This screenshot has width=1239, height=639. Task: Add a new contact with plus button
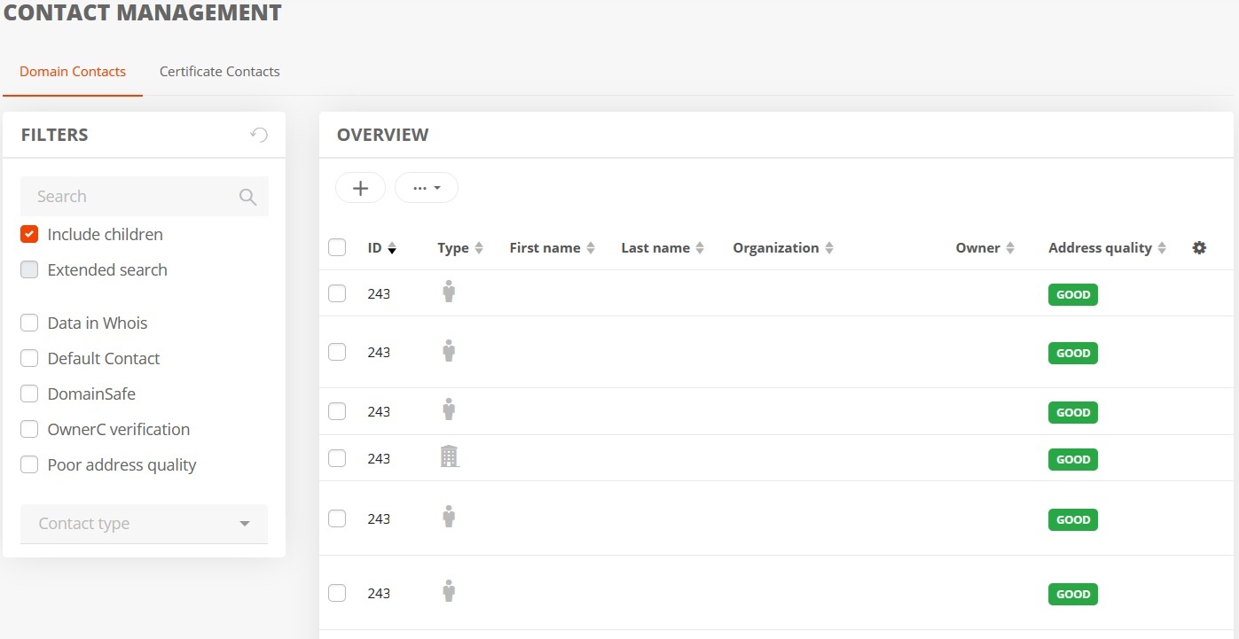(x=360, y=188)
